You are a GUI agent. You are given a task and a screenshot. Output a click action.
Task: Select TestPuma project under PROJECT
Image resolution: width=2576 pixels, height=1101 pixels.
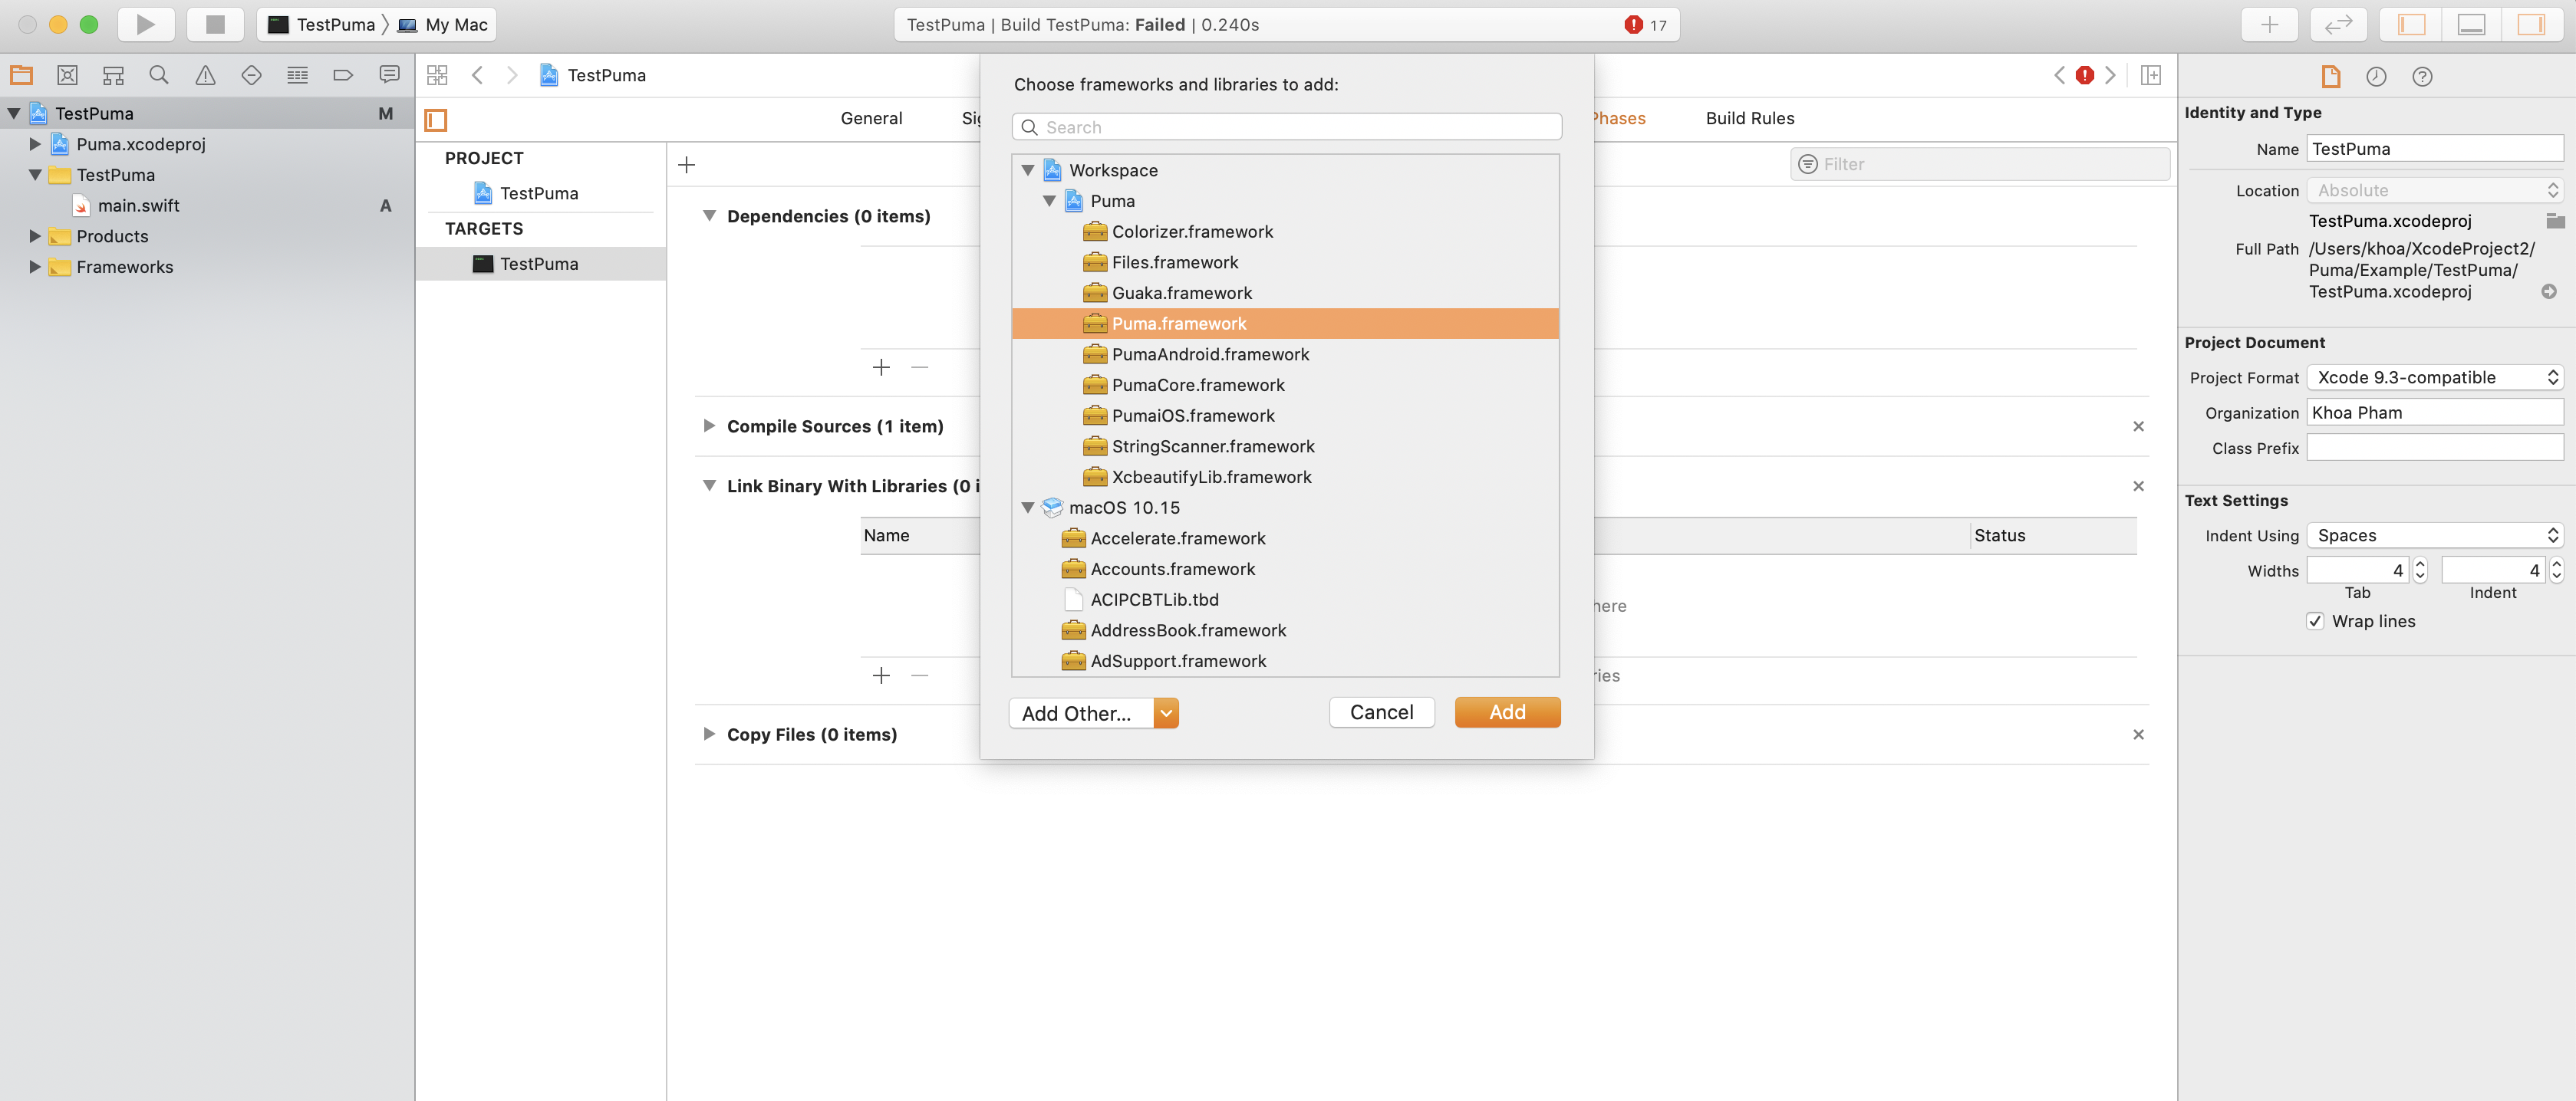(540, 192)
